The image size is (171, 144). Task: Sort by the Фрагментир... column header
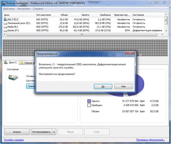click(x=122, y=15)
